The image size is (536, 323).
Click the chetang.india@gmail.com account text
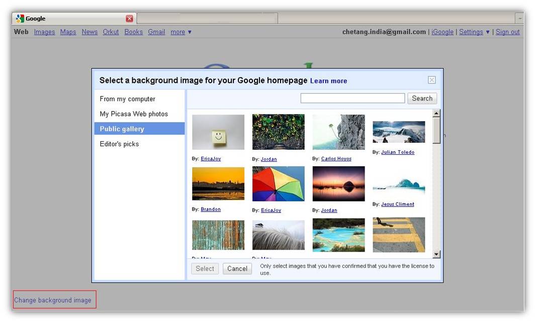point(384,32)
